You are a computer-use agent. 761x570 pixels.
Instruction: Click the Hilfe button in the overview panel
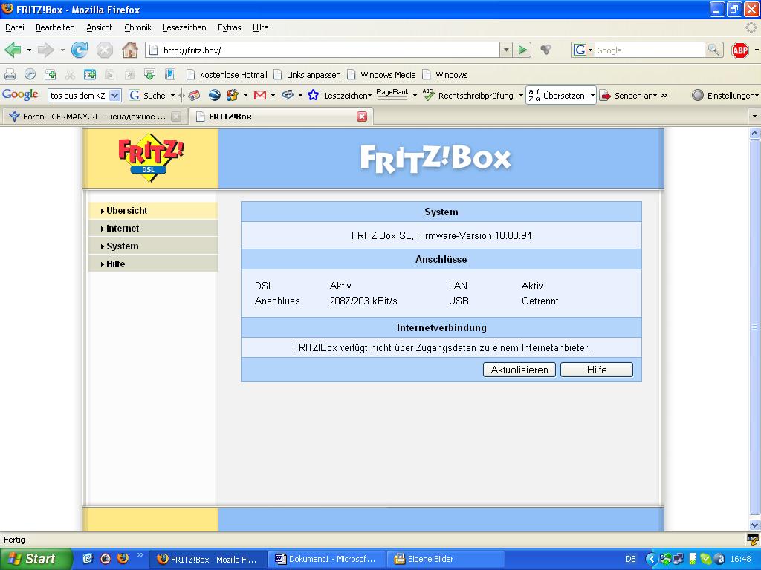click(597, 370)
